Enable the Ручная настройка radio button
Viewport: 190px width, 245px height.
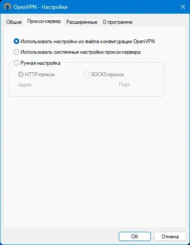coord(16,63)
